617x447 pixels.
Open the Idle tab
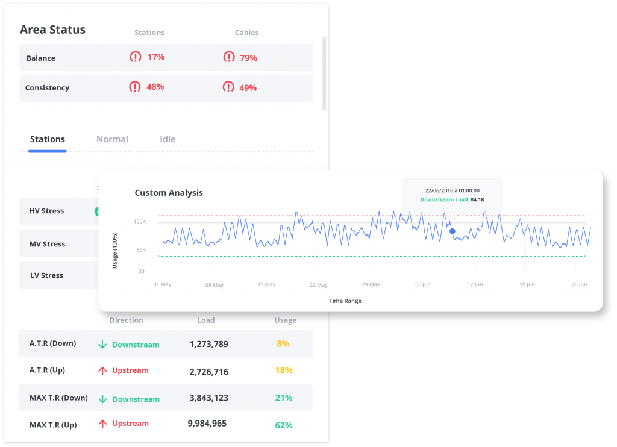168,139
